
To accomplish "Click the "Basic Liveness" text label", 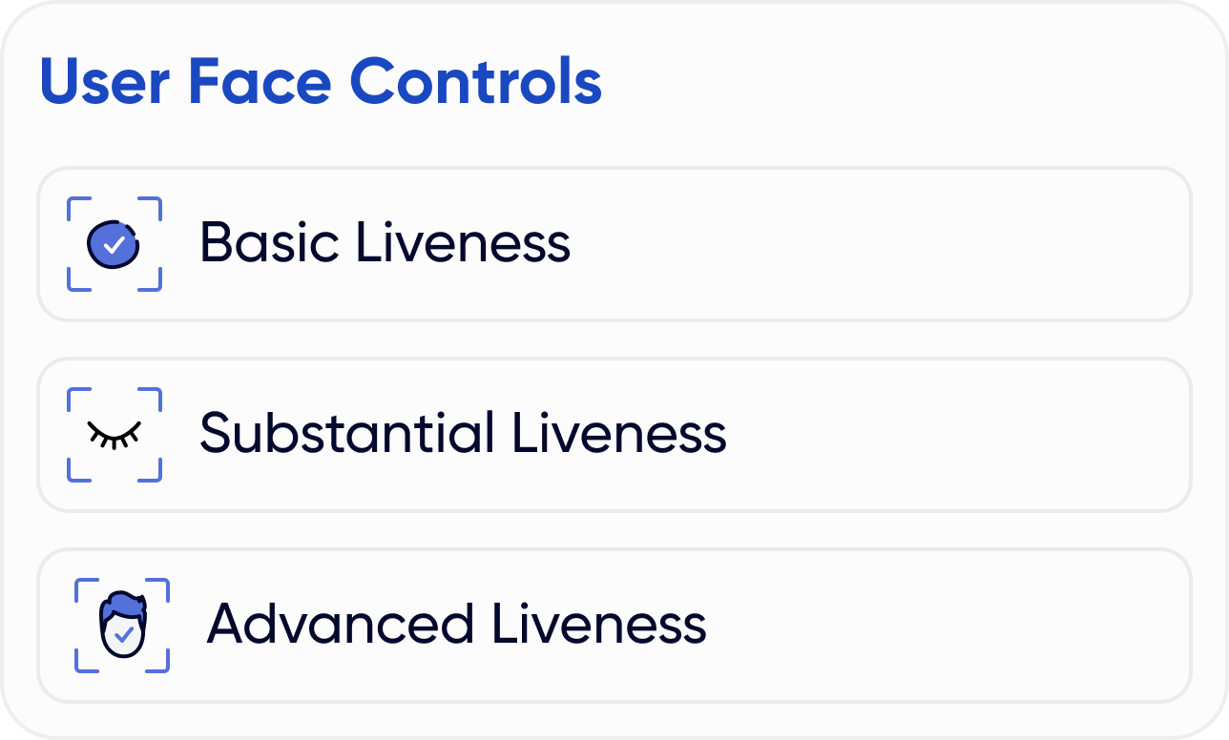I will pyautogui.click(x=385, y=243).
